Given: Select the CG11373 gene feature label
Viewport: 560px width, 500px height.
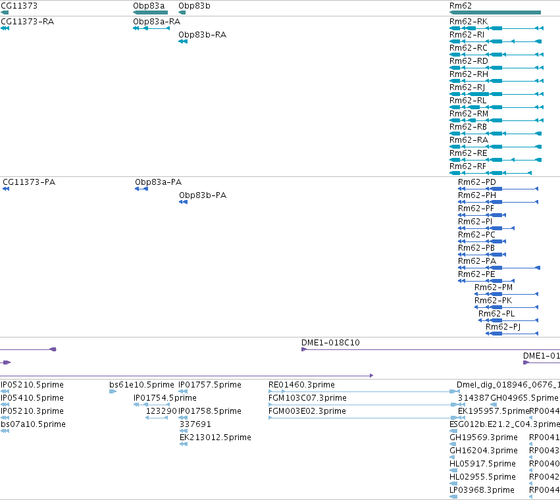Looking at the screenshot, I should (x=19, y=6).
